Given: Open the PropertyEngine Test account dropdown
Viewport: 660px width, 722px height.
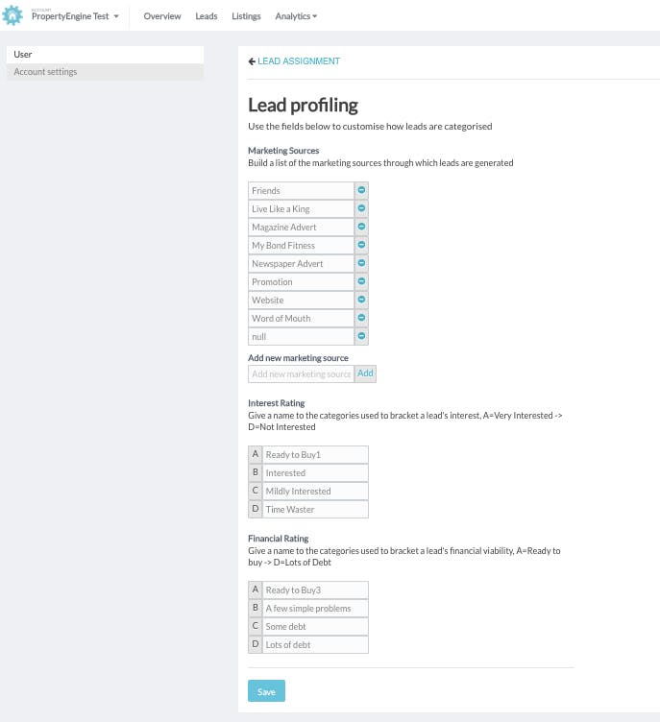Looking at the screenshot, I should click(x=75, y=16).
